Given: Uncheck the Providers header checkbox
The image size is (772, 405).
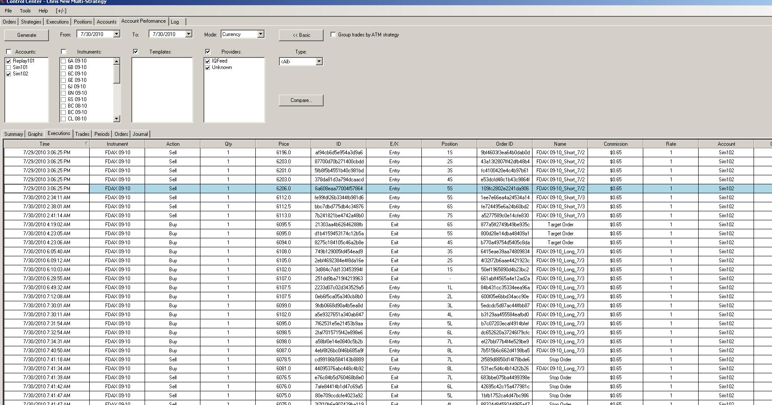Looking at the screenshot, I should (x=208, y=52).
